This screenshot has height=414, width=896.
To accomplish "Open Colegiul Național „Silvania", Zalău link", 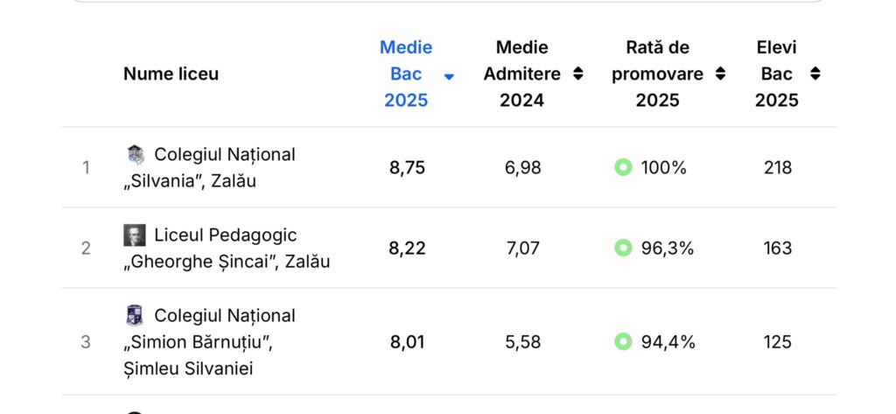I will [x=210, y=168].
